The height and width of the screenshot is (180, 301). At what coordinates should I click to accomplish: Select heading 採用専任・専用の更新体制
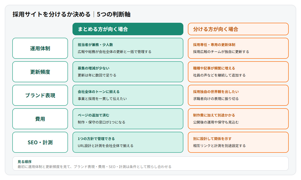click(x=214, y=45)
